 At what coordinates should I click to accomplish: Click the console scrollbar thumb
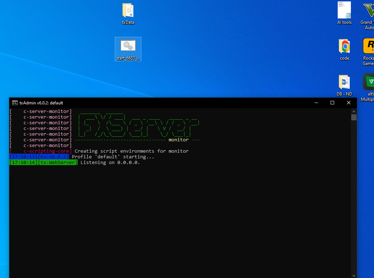tap(354, 118)
